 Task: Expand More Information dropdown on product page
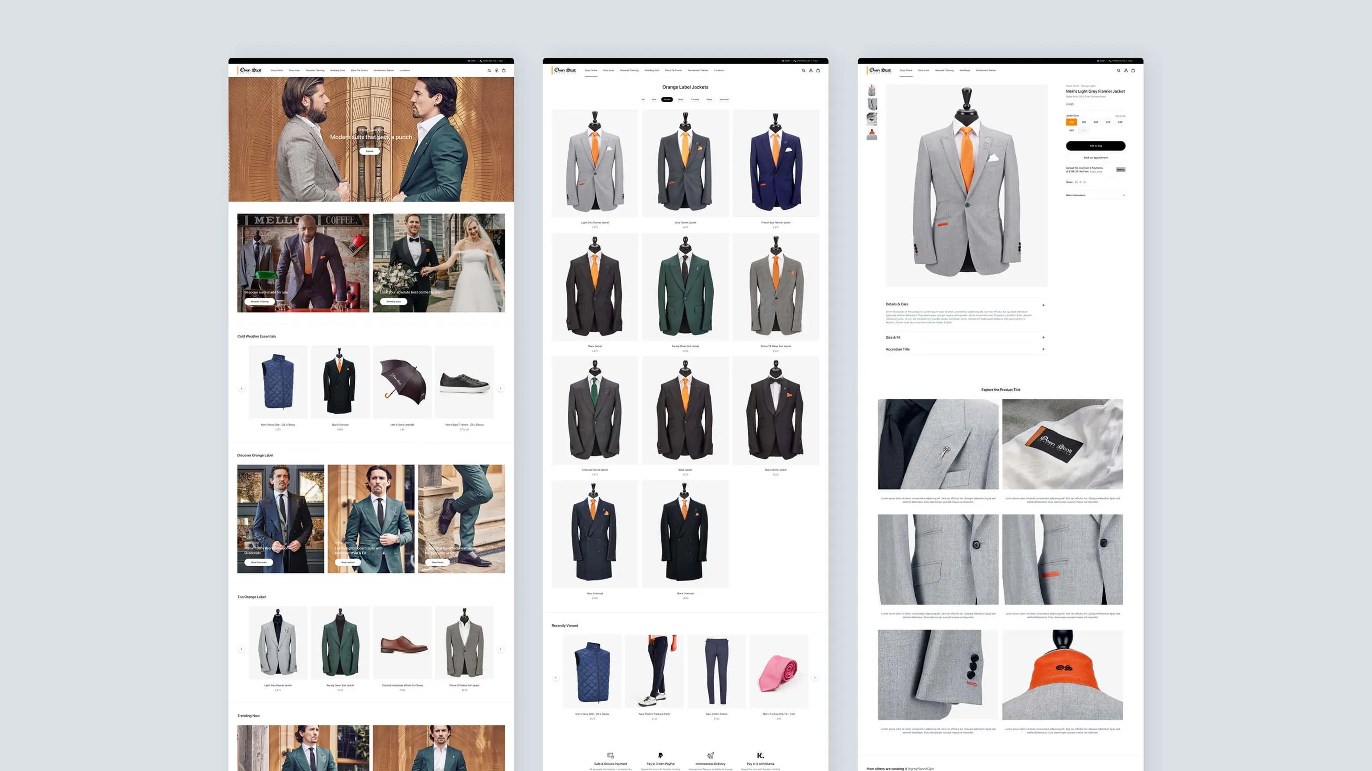click(1123, 195)
